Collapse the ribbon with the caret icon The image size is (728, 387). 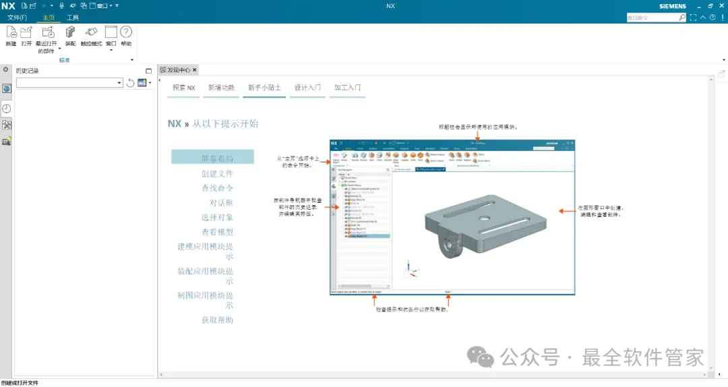click(703, 17)
